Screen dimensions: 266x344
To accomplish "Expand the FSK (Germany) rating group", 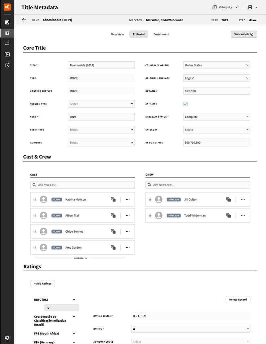I will point(74,342).
